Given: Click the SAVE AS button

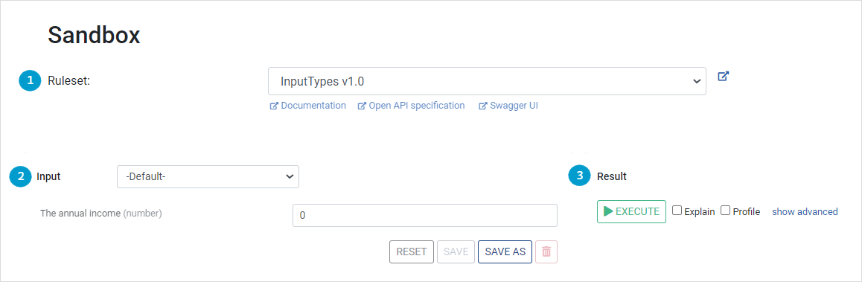Looking at the screenshot, I should pos(505,251).
